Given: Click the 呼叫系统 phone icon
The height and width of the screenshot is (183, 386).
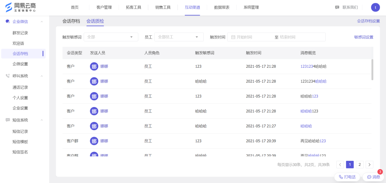Looking at the screenshot, I should (8, 76).
